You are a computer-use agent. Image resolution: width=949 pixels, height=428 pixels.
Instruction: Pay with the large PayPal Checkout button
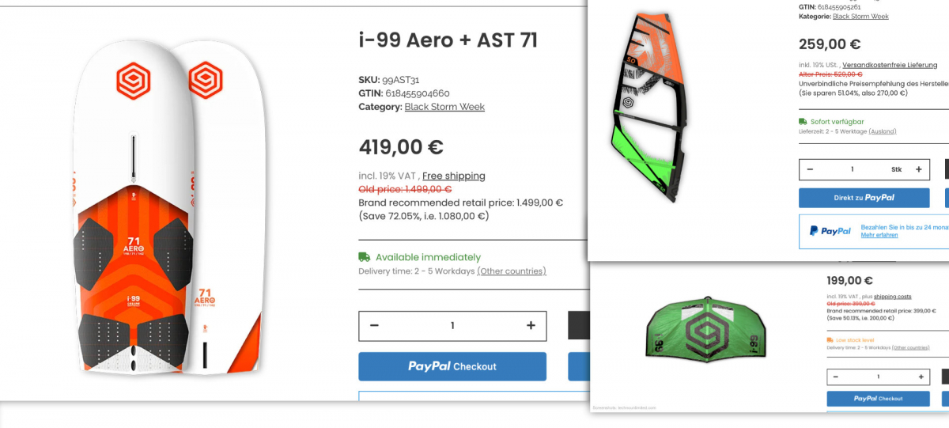click(x=452, y=366)
